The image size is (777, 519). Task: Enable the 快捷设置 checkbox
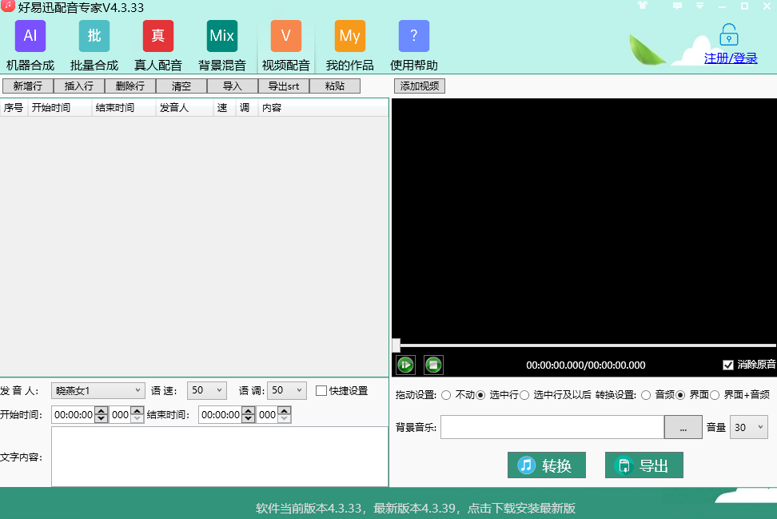(x=321, y=391)
